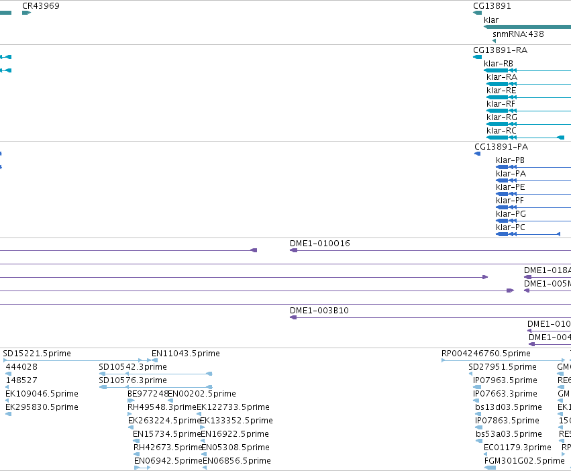Click the EK263224.5prime label

tap(164, 421)
